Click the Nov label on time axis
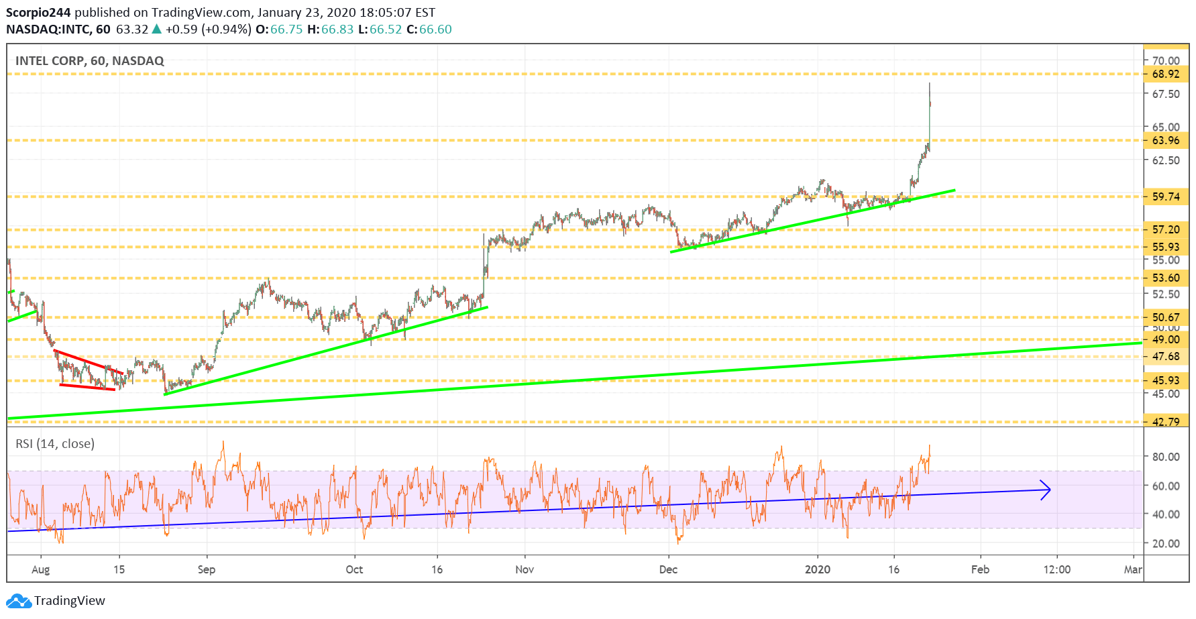This screenshot has height=619, width=1196. (x=525, y=569)
